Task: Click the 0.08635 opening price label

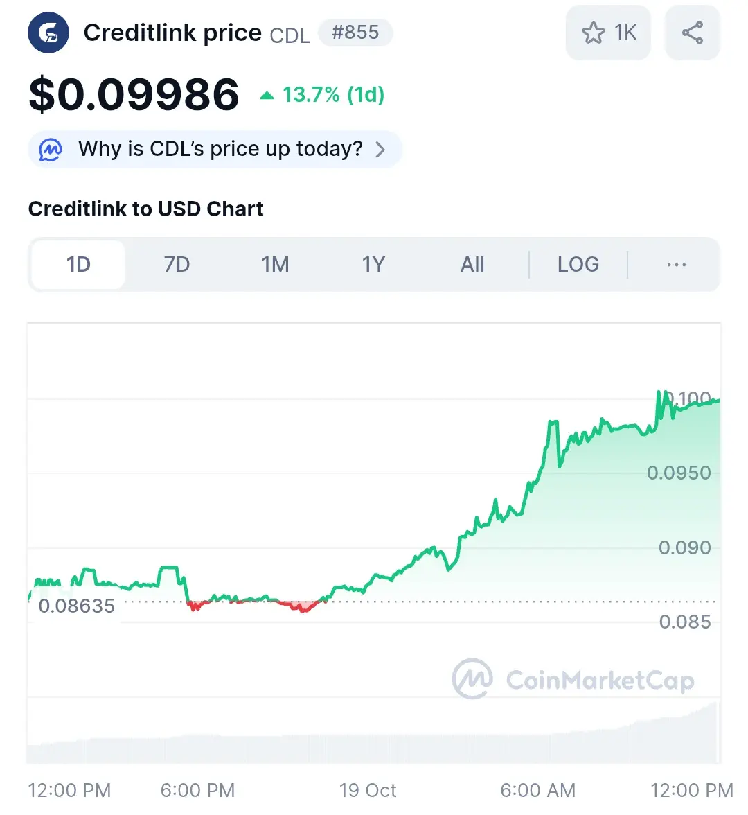Action: pos(76,606)
